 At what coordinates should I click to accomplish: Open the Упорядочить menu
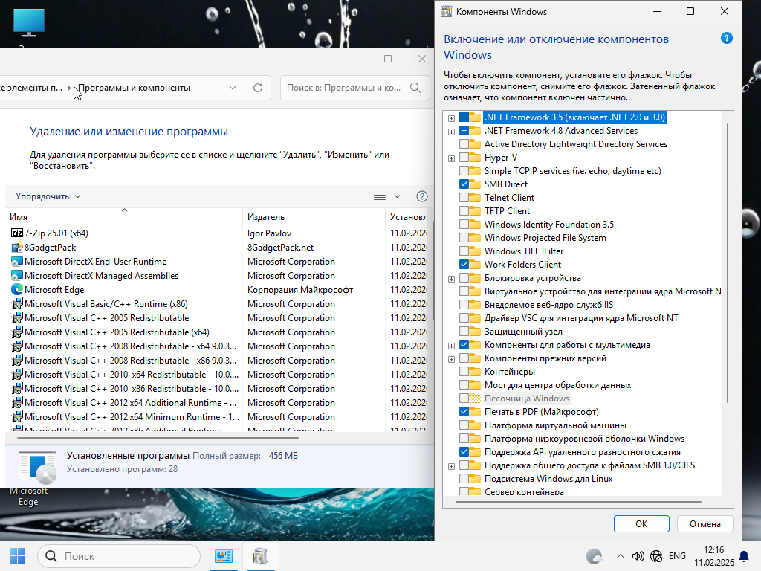point(48,196)
